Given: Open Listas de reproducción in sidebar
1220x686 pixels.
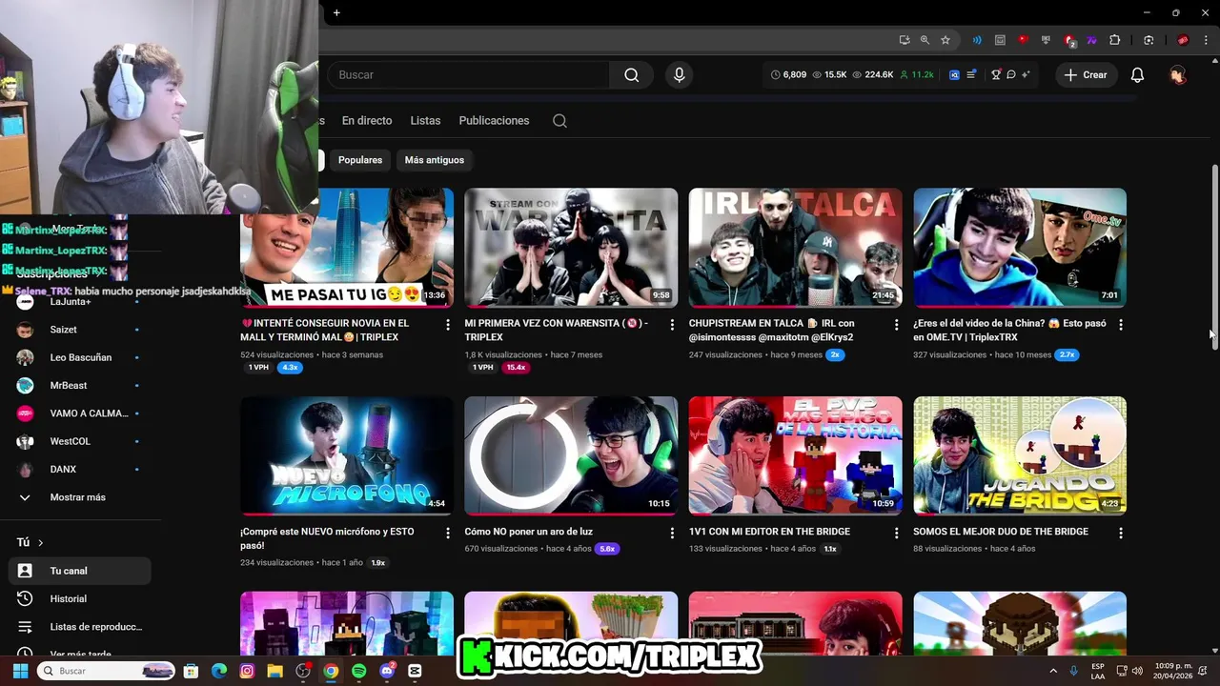Looking at the screenshot, I should point(80,627).
